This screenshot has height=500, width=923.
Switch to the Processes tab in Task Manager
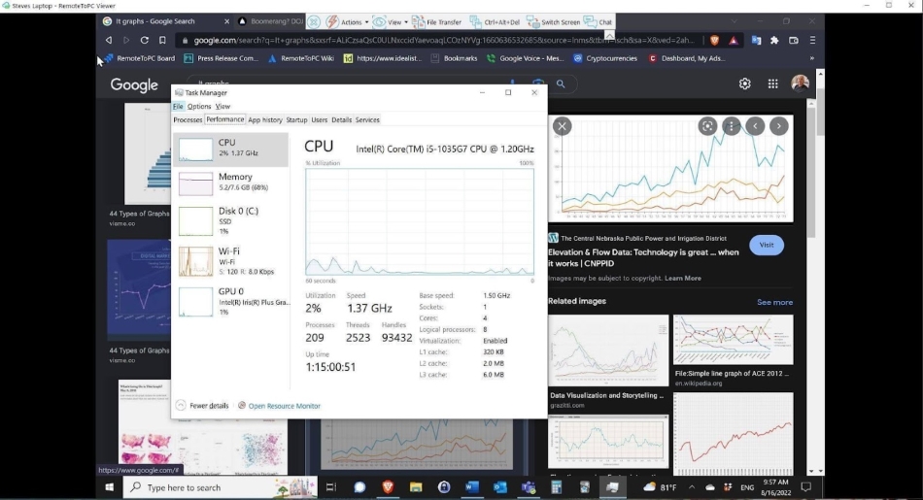tap(188, 120)
